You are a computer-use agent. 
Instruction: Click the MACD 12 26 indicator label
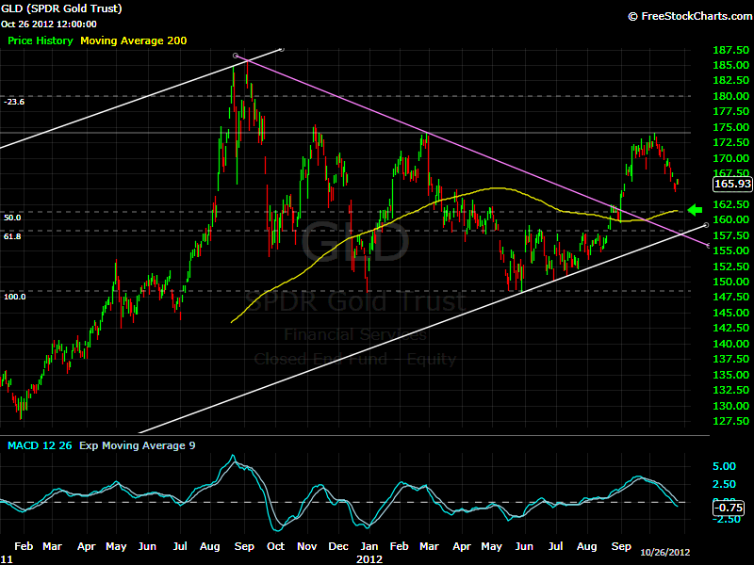point(40,445)
